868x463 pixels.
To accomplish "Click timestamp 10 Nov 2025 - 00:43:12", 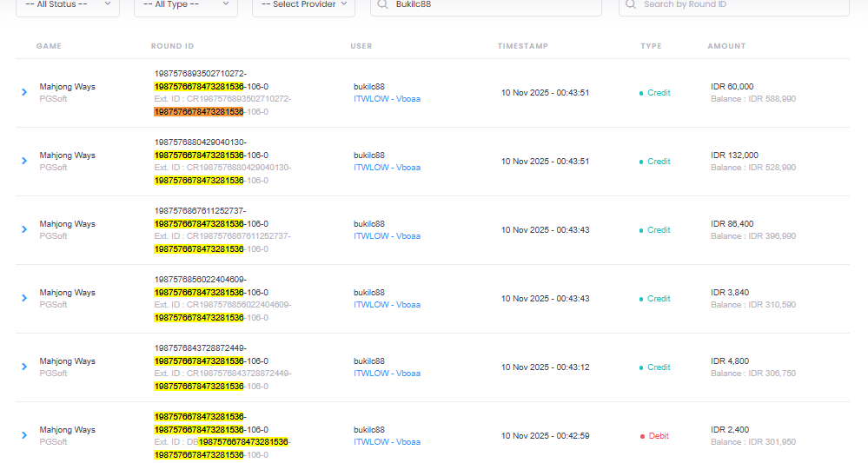I will [546, 367].
